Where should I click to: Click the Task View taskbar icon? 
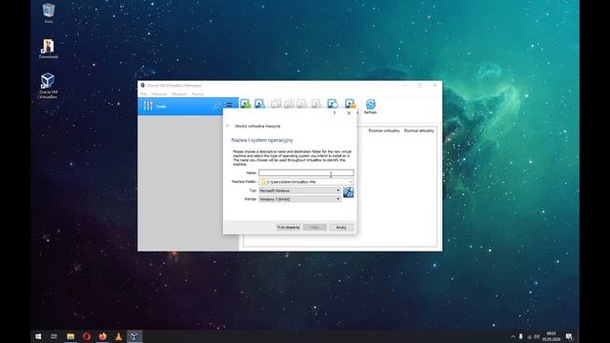pos(54,336)
